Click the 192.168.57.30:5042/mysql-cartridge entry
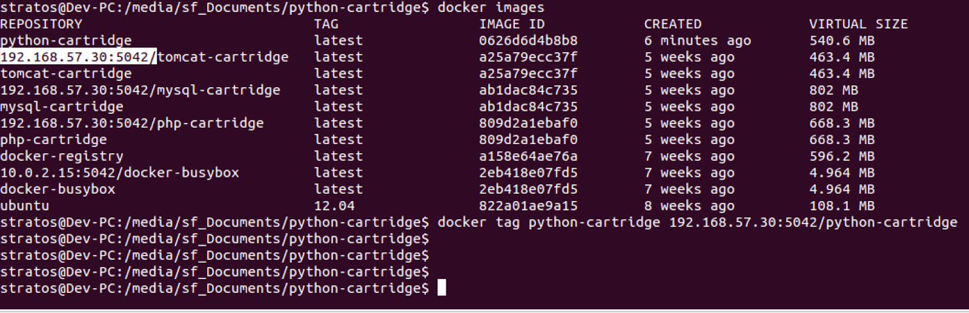 (x=140, y=90)
